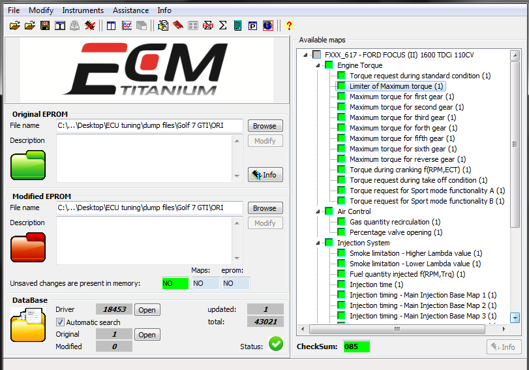The image size is (529, 370).
Task: Click the Open button next to Driver
Action: (147, 310)
